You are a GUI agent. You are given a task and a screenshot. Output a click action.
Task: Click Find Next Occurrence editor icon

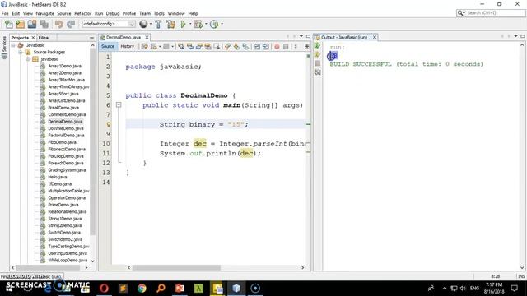coord(199,47)
